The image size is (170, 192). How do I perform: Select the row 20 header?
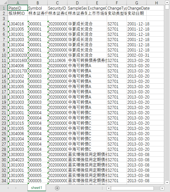[4, 107]
